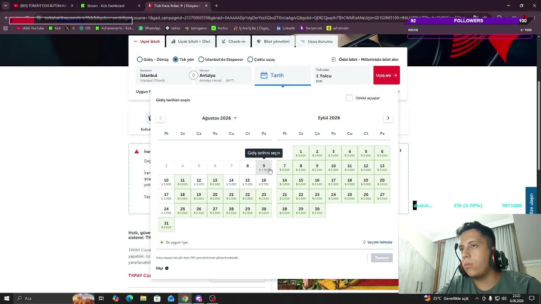Open the Anchor bookmark
541x304 pixels.
(219, 28)
